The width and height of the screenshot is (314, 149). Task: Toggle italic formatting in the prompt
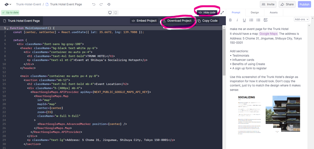pyautogui.click(x=237, y=20)
